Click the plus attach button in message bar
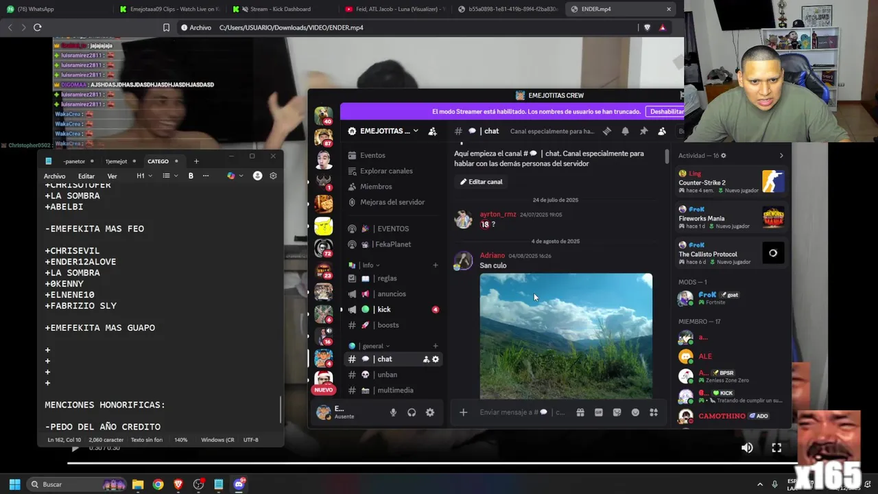 click(463, 412)
